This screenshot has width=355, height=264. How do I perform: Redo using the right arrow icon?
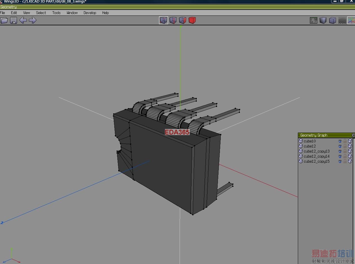(x=33, y=20)
